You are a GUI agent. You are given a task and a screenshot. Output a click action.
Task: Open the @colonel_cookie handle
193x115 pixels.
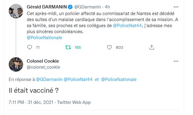44,67
